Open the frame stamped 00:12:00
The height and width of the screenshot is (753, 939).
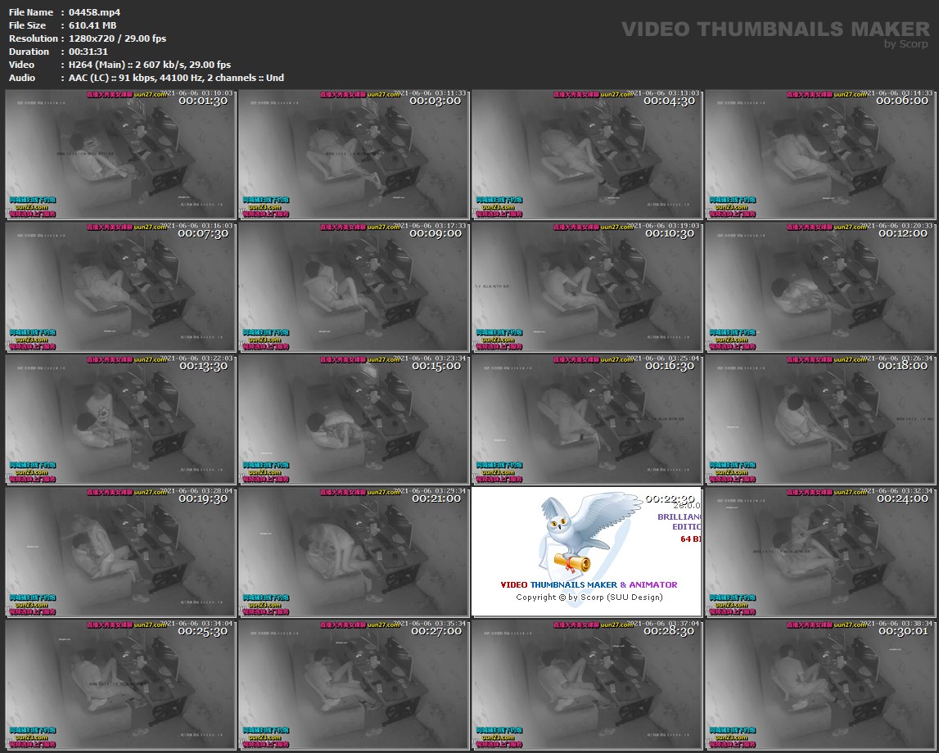pyautogui.click(x=820, y=287)
